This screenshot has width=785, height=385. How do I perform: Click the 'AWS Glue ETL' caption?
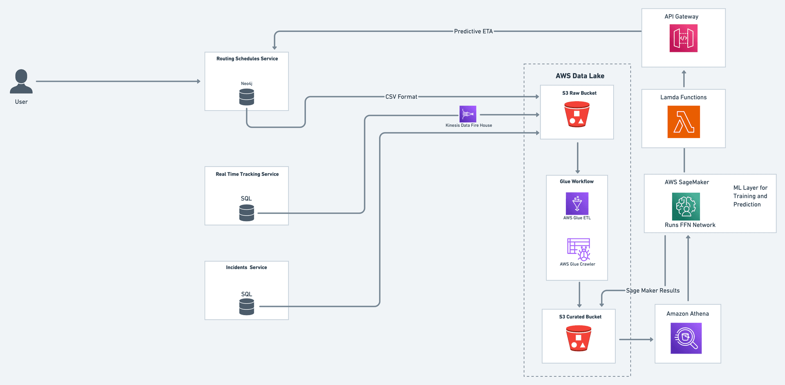(x=577, y=218)
